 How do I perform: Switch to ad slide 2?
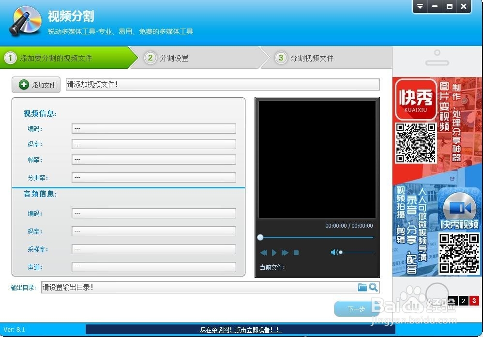tap(463, 301)
